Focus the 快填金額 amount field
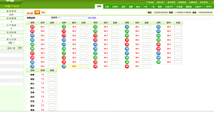 [x=43, y=18]
